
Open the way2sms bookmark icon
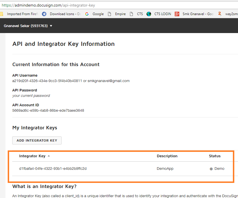pos(220,14)
